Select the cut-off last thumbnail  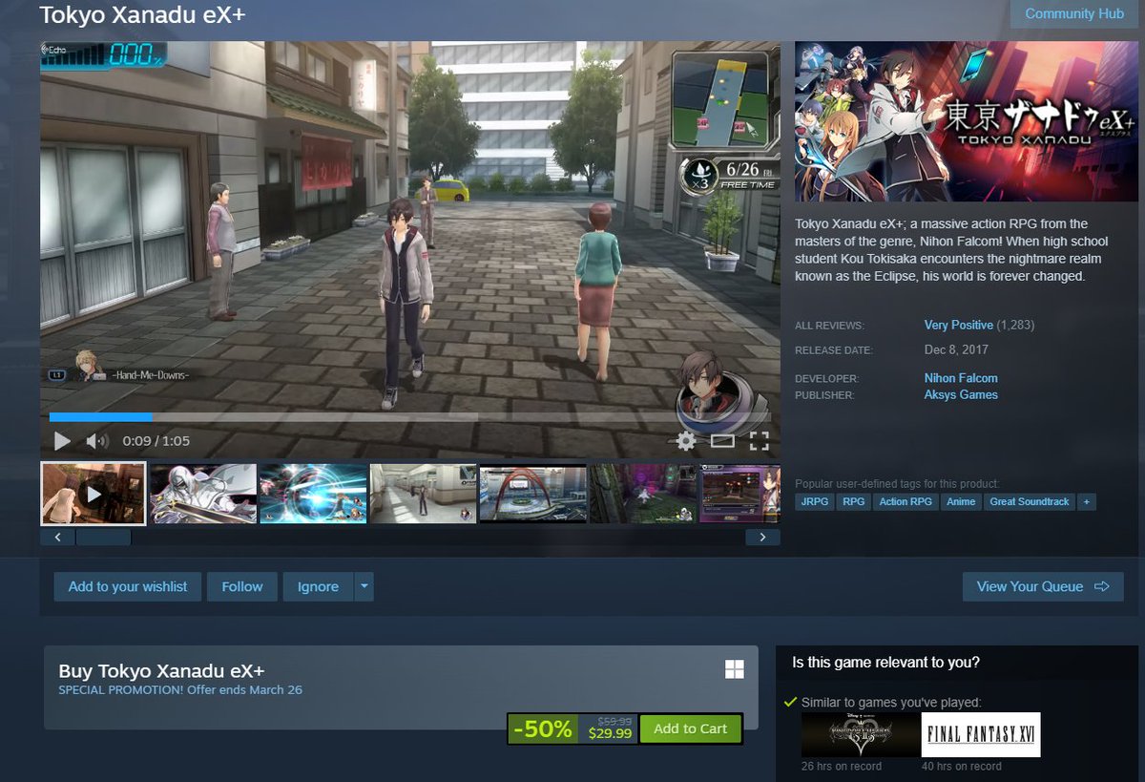tap(739, 494)
